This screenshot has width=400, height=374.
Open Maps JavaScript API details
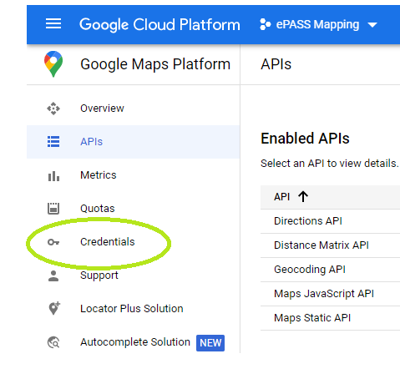pyautogui.click(x=324, y=294)
